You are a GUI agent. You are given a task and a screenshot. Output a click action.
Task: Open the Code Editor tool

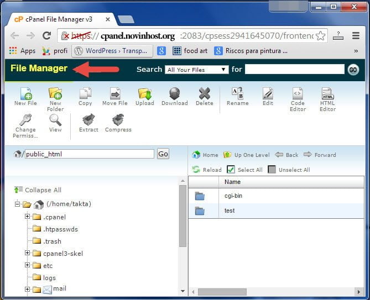click(298, 94)
